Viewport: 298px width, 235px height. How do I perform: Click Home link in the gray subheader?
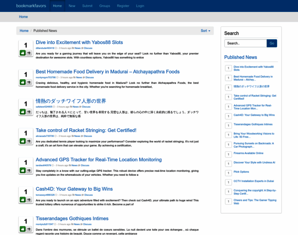(x=24, y=17)
